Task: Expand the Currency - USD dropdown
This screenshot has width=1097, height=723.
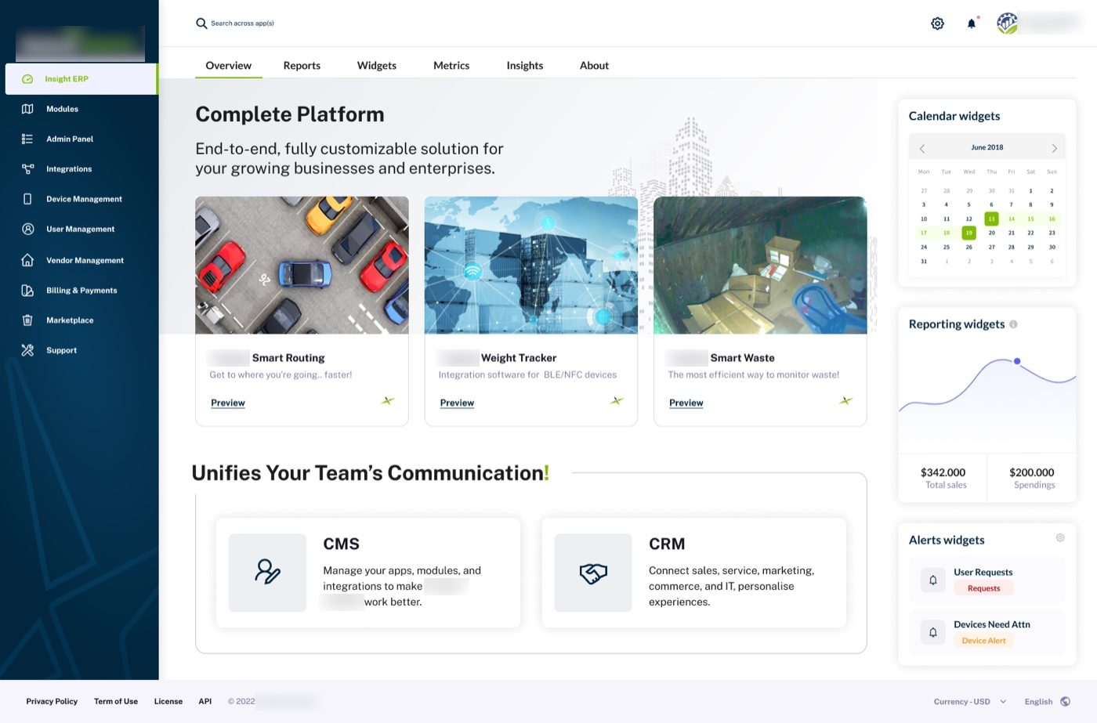Action: [970, 702]
